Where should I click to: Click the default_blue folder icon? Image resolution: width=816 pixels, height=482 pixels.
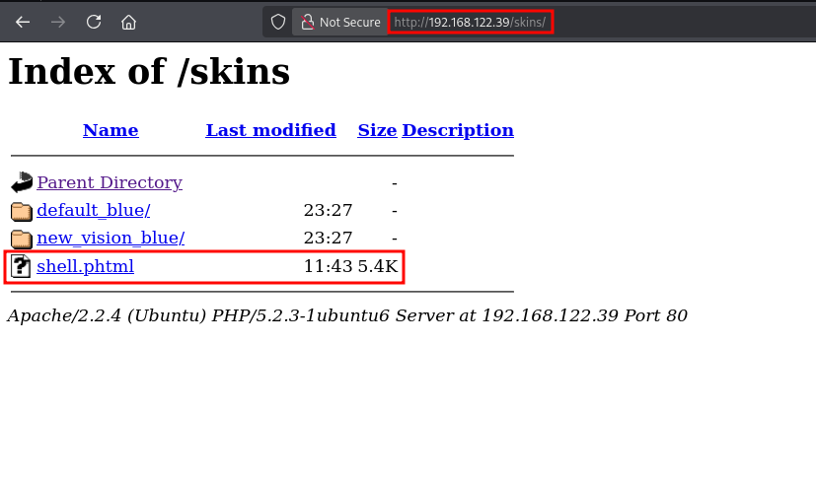(22, 211)
